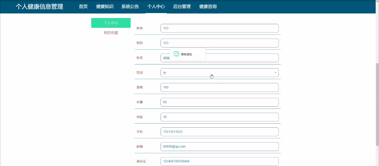Screen dimensions: 379x166
Task: Click into the 身高 field showing 160
Action: (219, 87)
